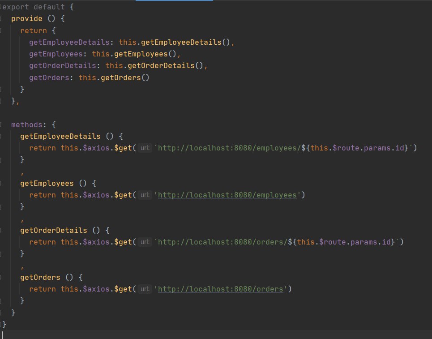Viewport: 432px width, 339px height.
Task: Click the getEmployees key in provide return
Action: pos(56,54)
